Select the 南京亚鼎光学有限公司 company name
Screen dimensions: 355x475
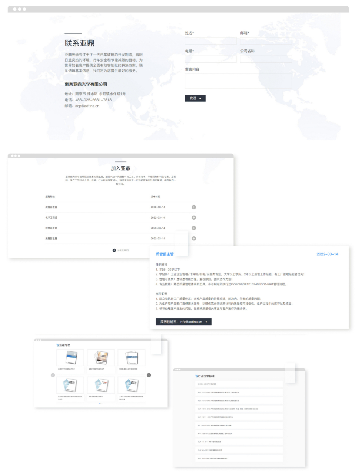[86, 84]
